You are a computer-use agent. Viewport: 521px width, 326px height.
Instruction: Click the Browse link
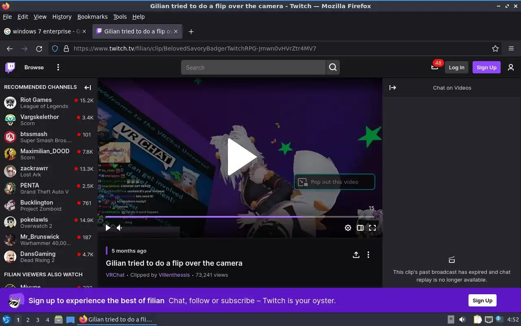(34, 67)
